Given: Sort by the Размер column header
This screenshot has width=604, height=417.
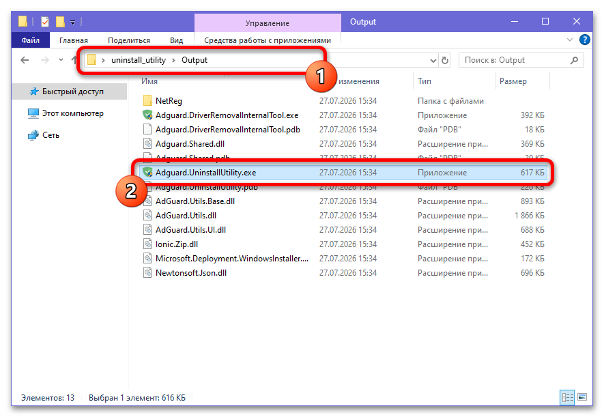Looking at the screenshot, I should [x=513, y=81].
